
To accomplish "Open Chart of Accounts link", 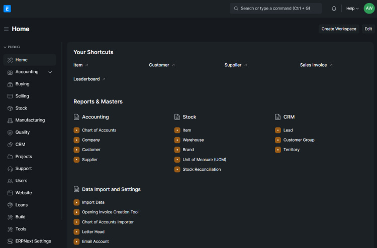I will (x=99, y=131).
